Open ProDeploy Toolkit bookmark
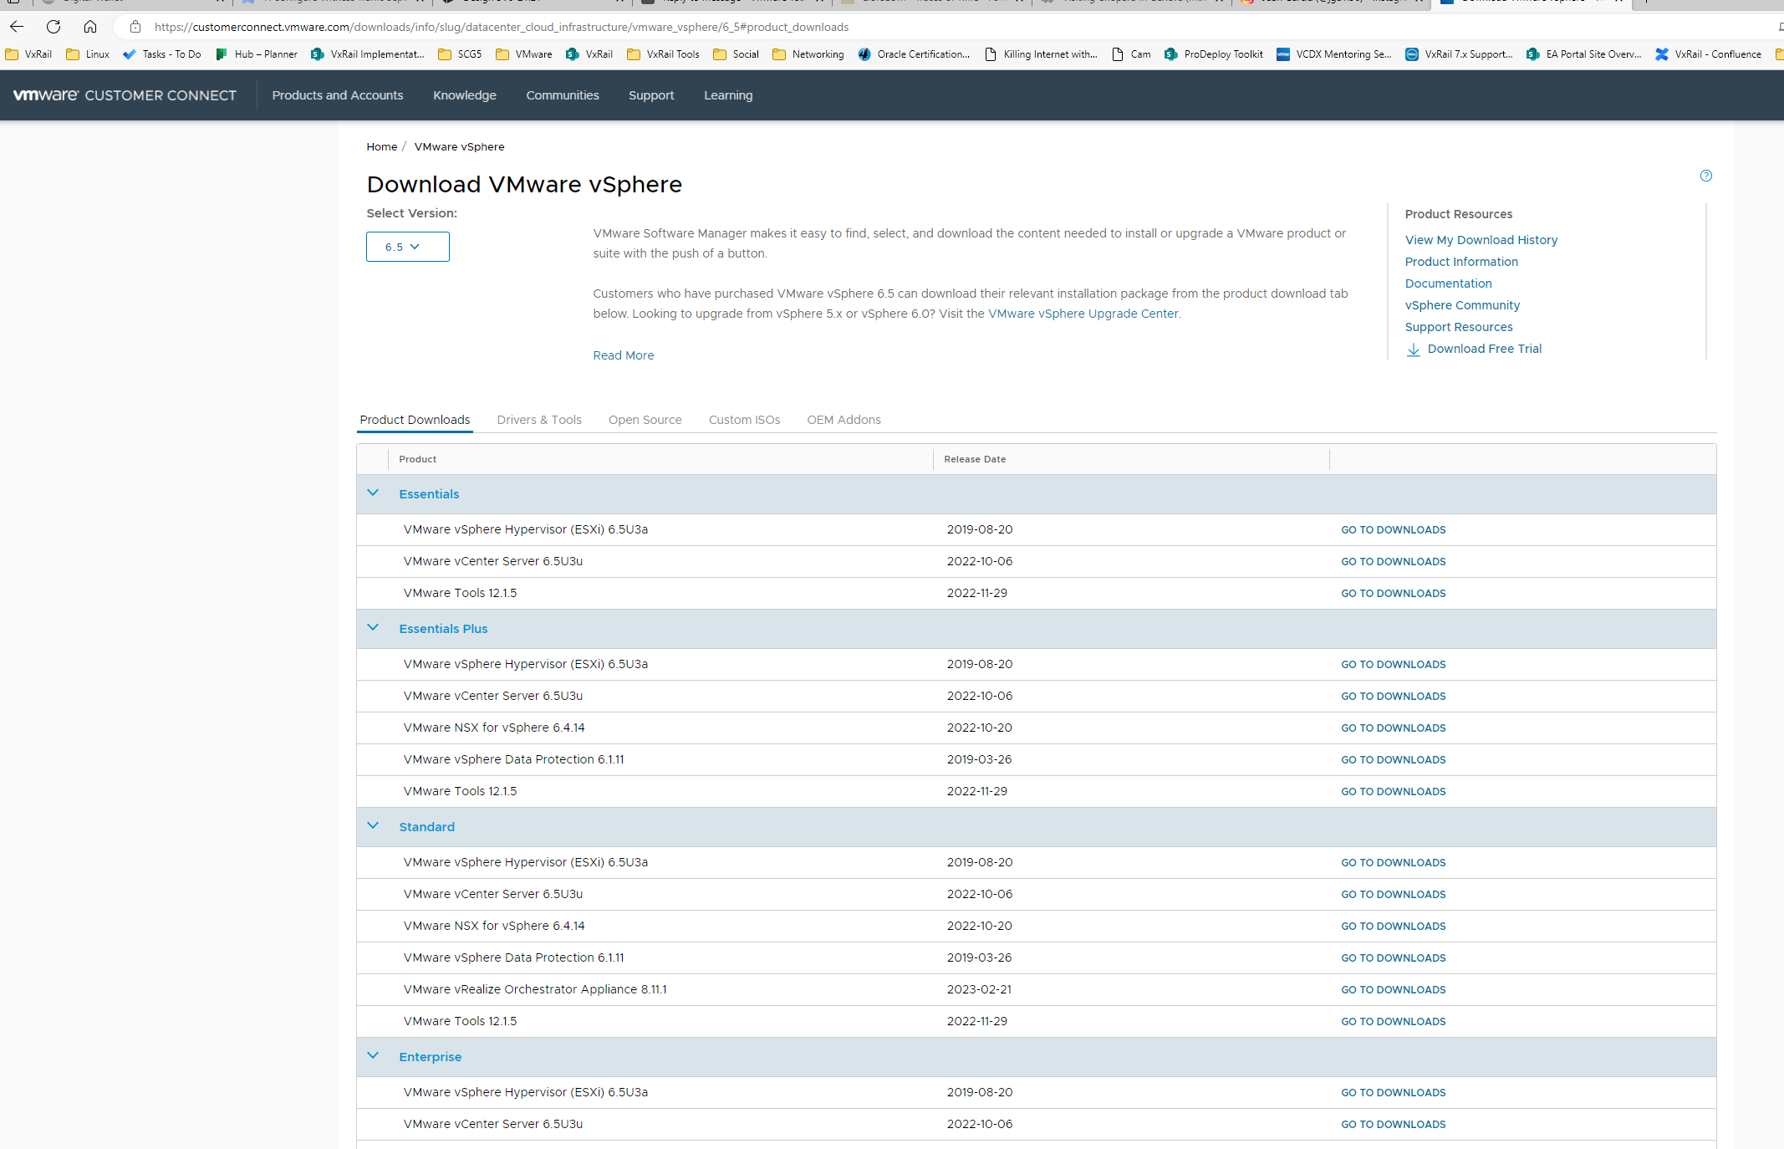Viewport: 1784px width, 1149px height. tap(1214, 54)
